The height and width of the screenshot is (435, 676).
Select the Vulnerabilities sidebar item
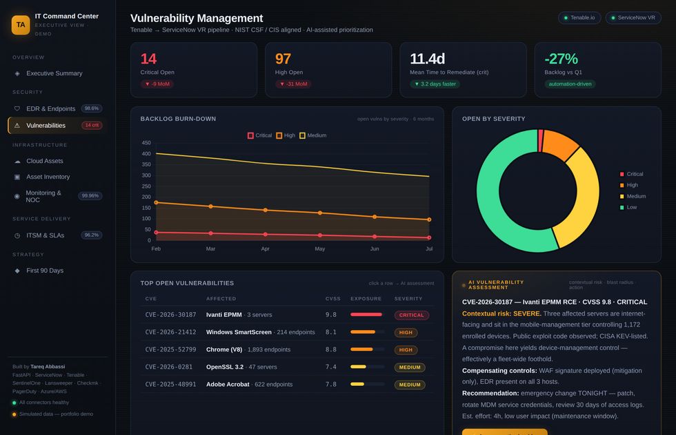pos(58,126)
